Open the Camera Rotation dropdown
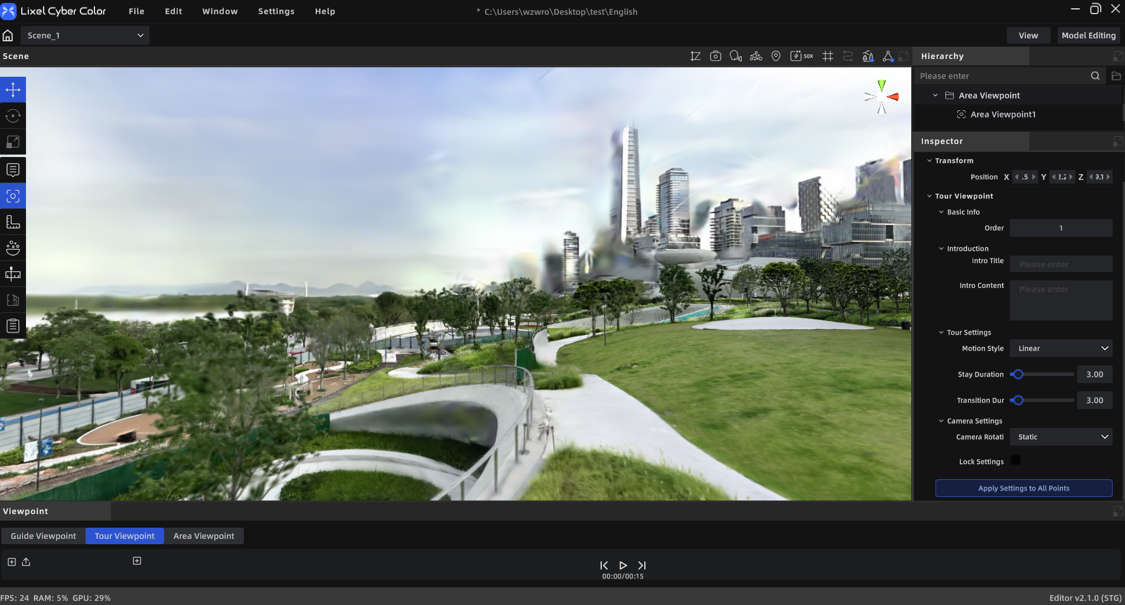The image size is (1125, 605). point(1061,437)
